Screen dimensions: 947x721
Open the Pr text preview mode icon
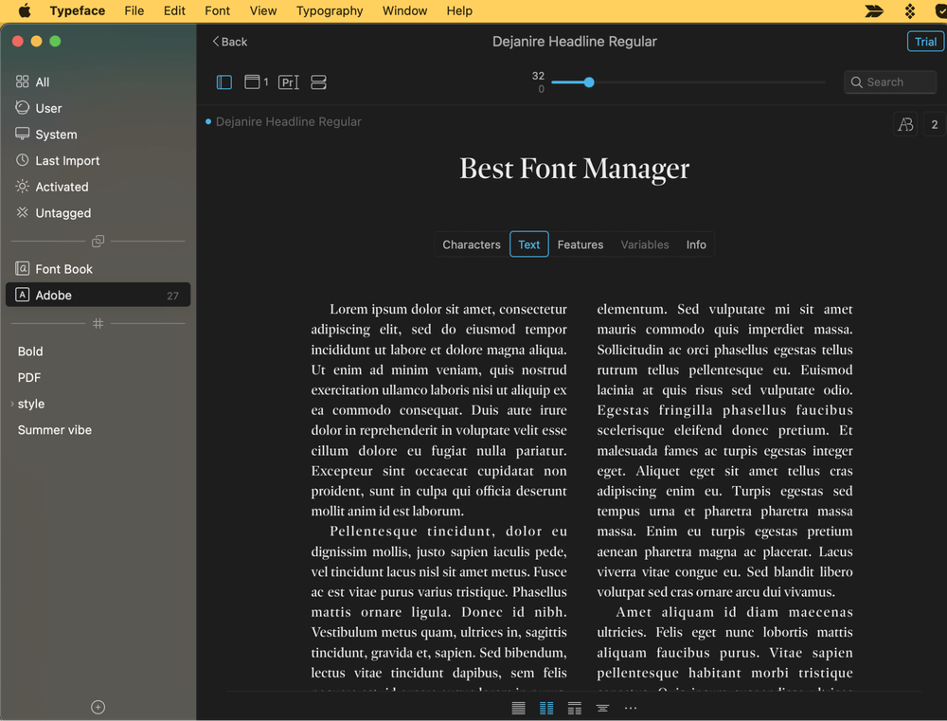[288, 82]
